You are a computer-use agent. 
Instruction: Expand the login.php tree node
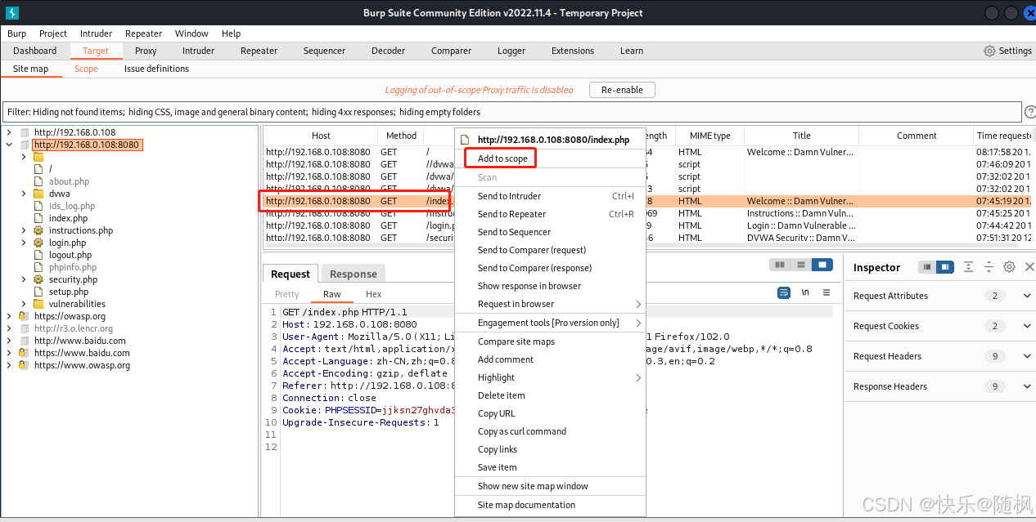[x=24, y=243]
